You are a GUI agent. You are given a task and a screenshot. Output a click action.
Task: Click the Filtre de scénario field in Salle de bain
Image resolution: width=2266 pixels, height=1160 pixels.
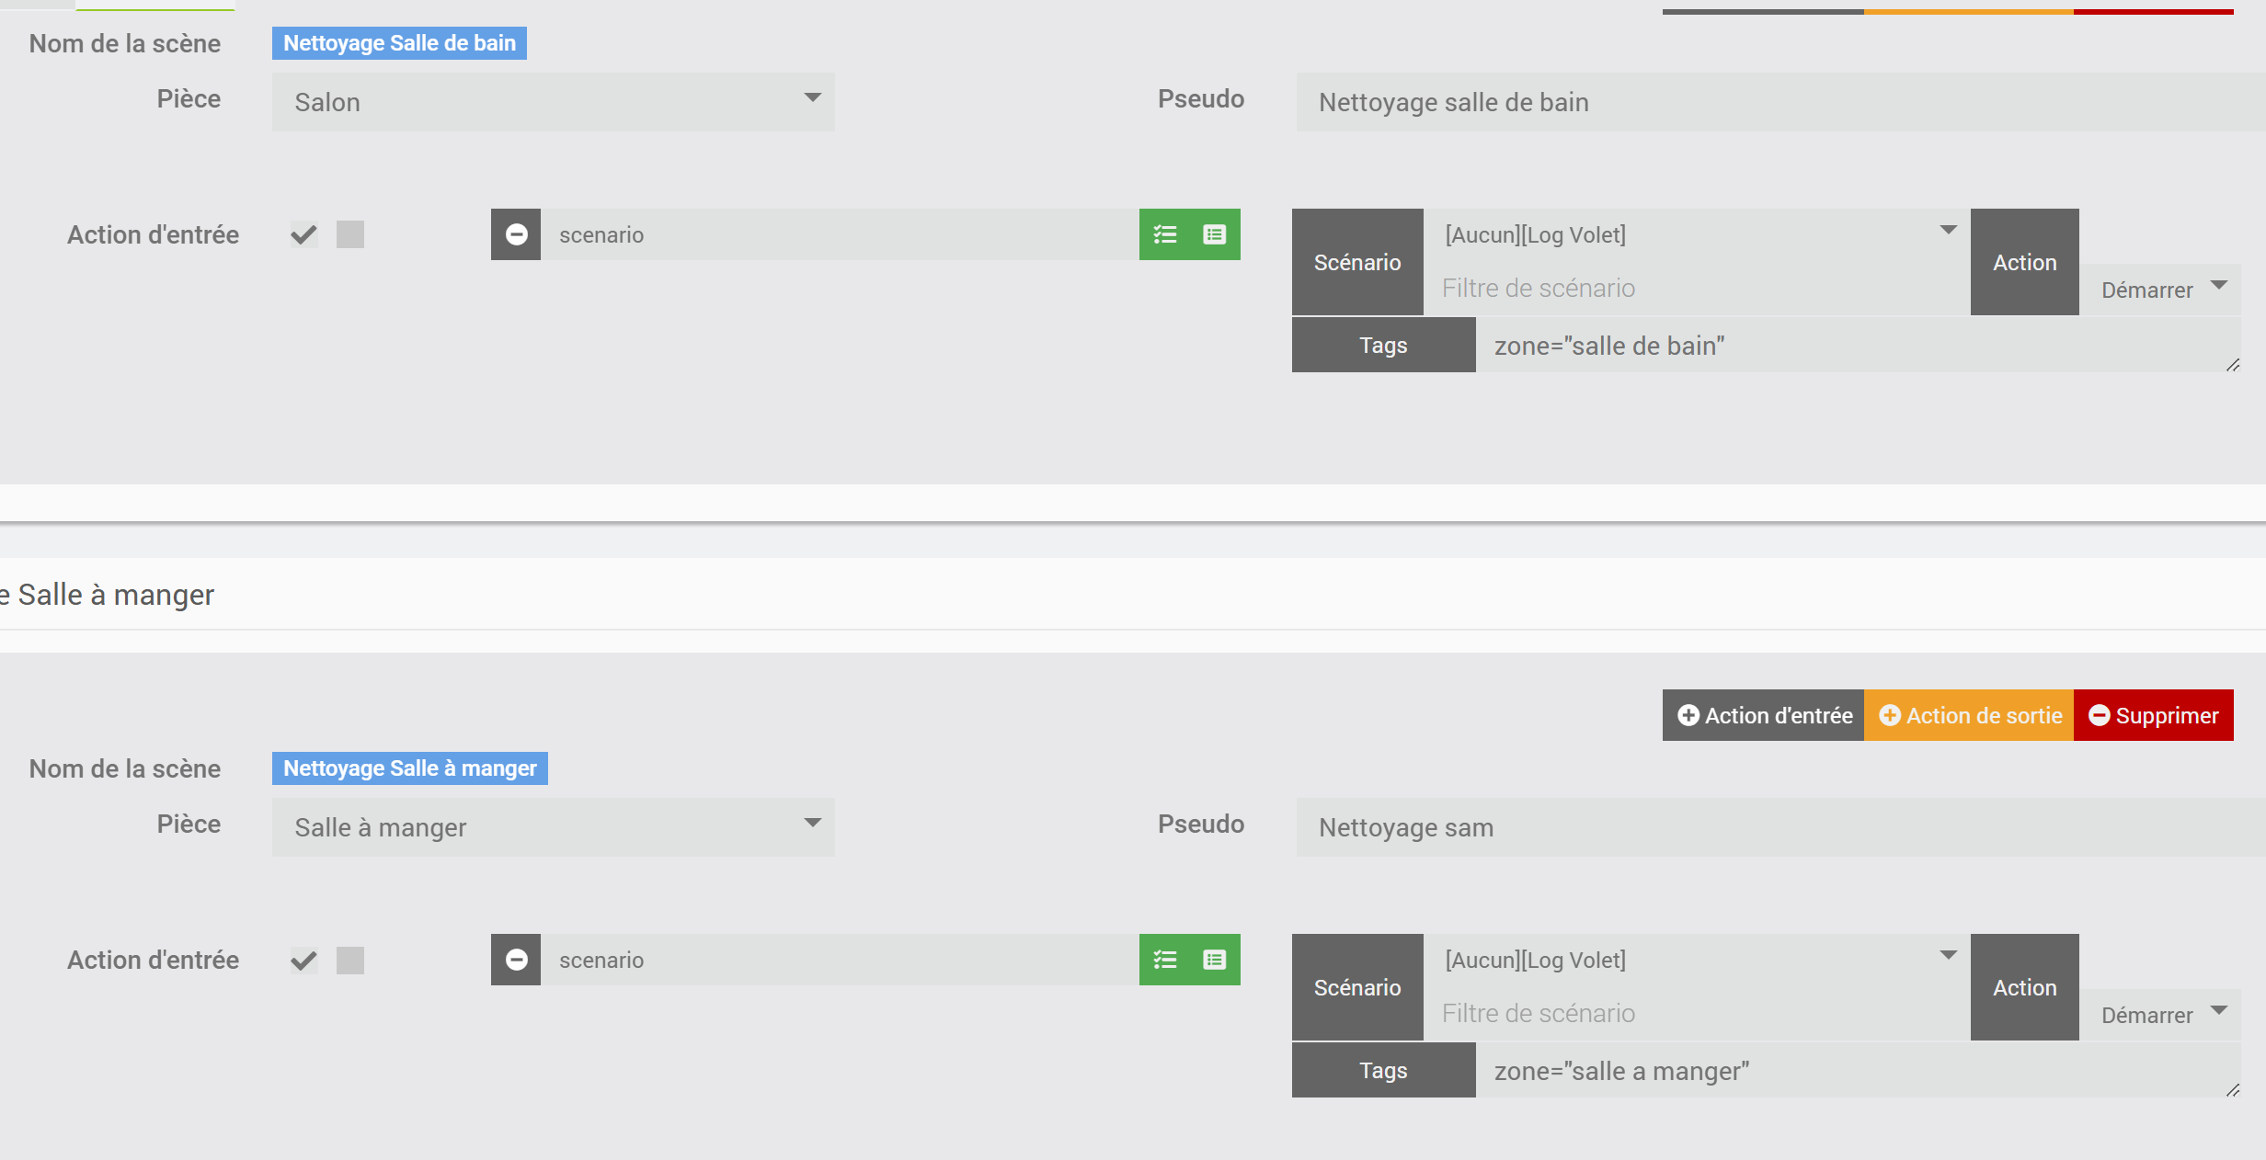coord(1697,289)
